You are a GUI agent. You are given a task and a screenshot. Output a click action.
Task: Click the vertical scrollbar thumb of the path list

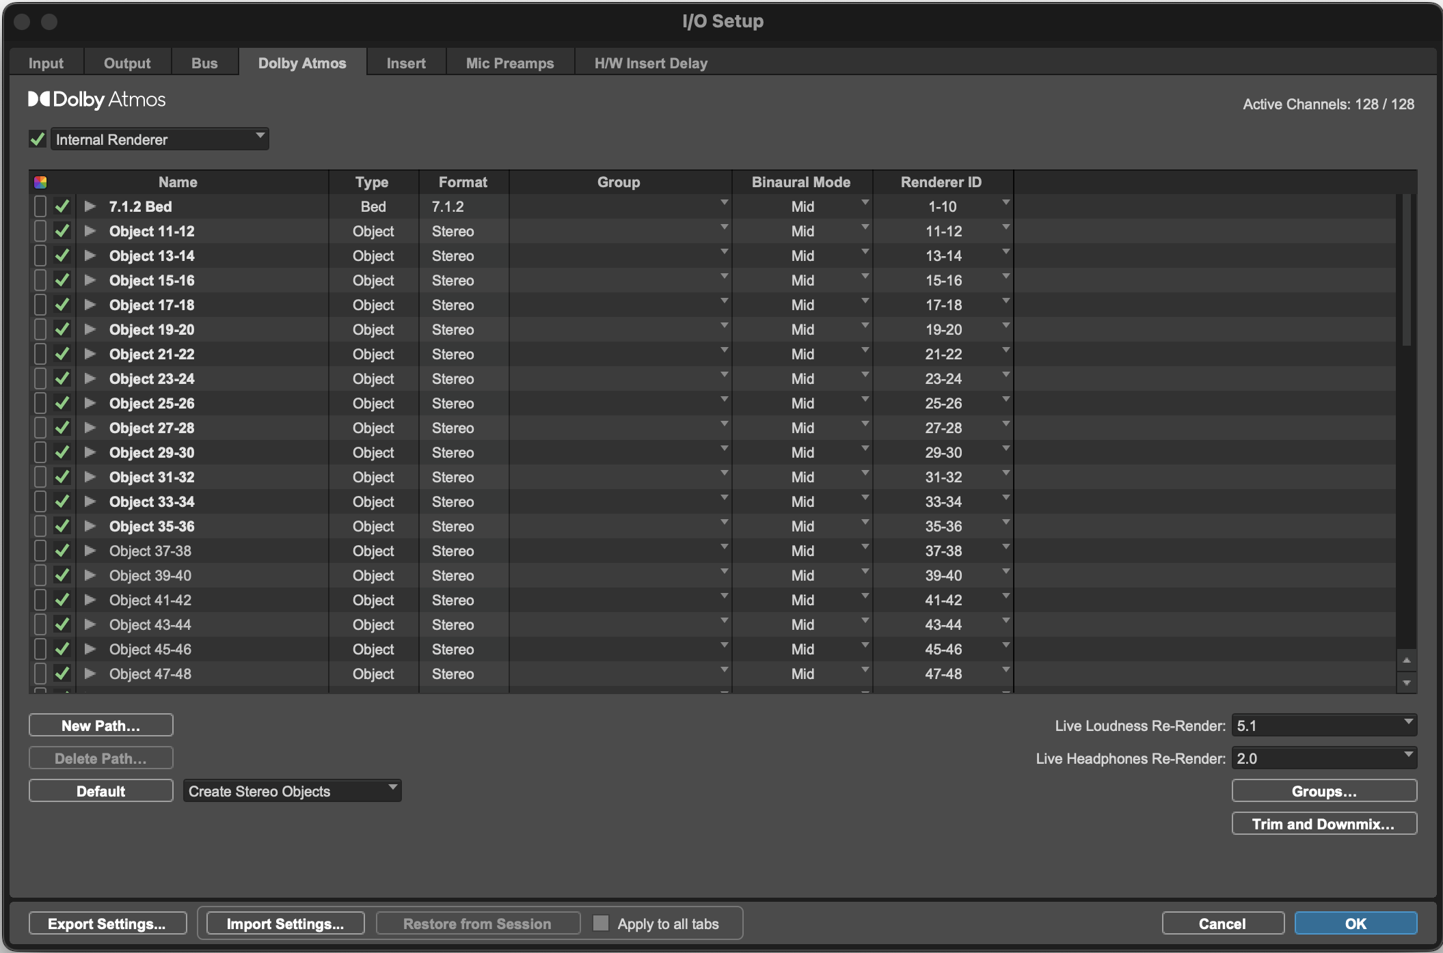point(1406,270)
